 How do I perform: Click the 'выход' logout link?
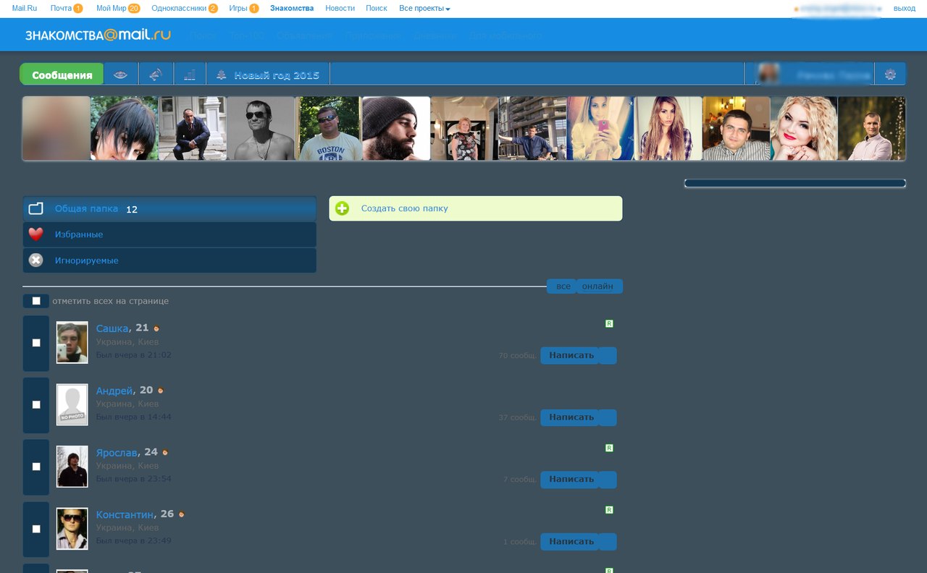(905, 9)
